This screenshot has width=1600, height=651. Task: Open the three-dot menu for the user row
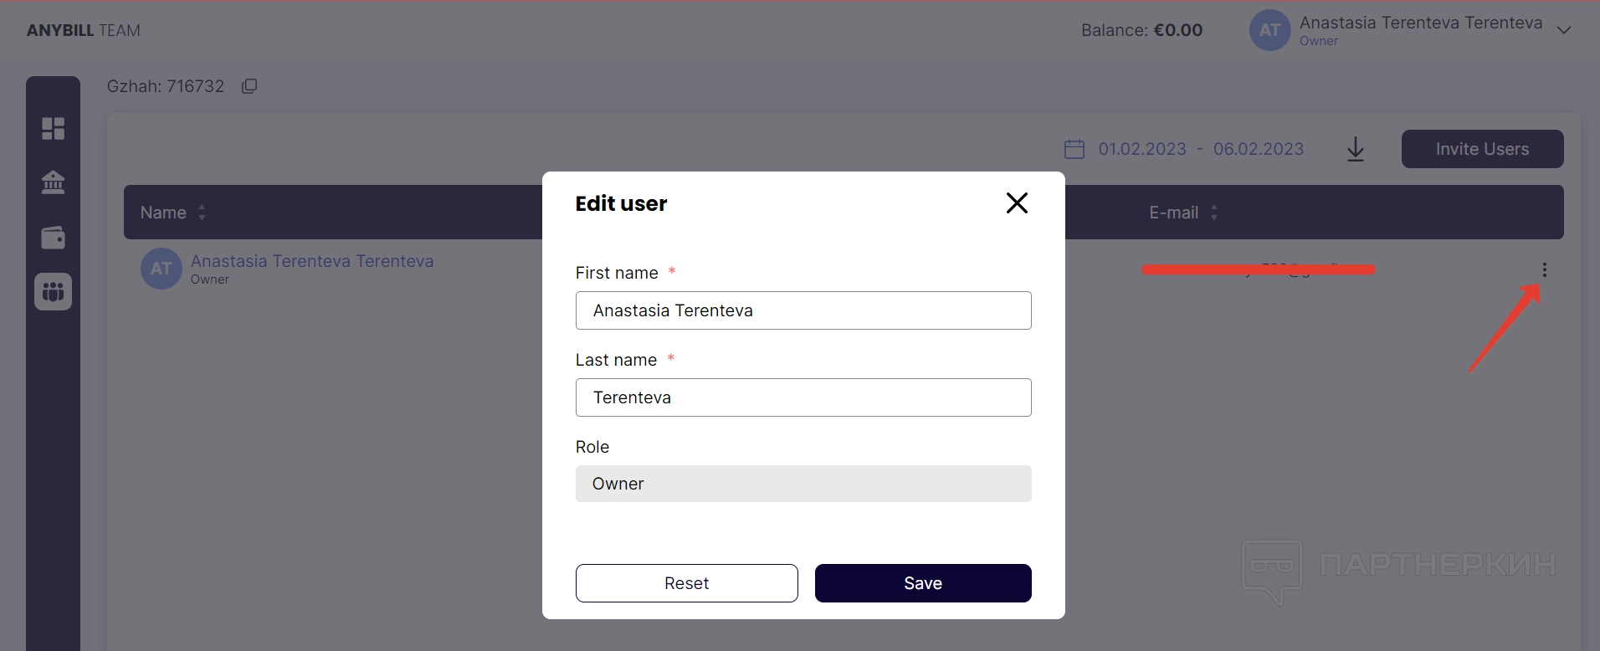pos(1544,269)
